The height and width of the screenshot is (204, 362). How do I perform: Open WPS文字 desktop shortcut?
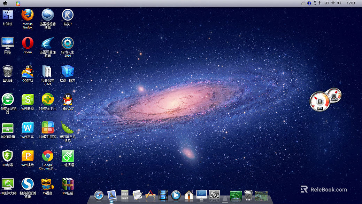[28, 128]
